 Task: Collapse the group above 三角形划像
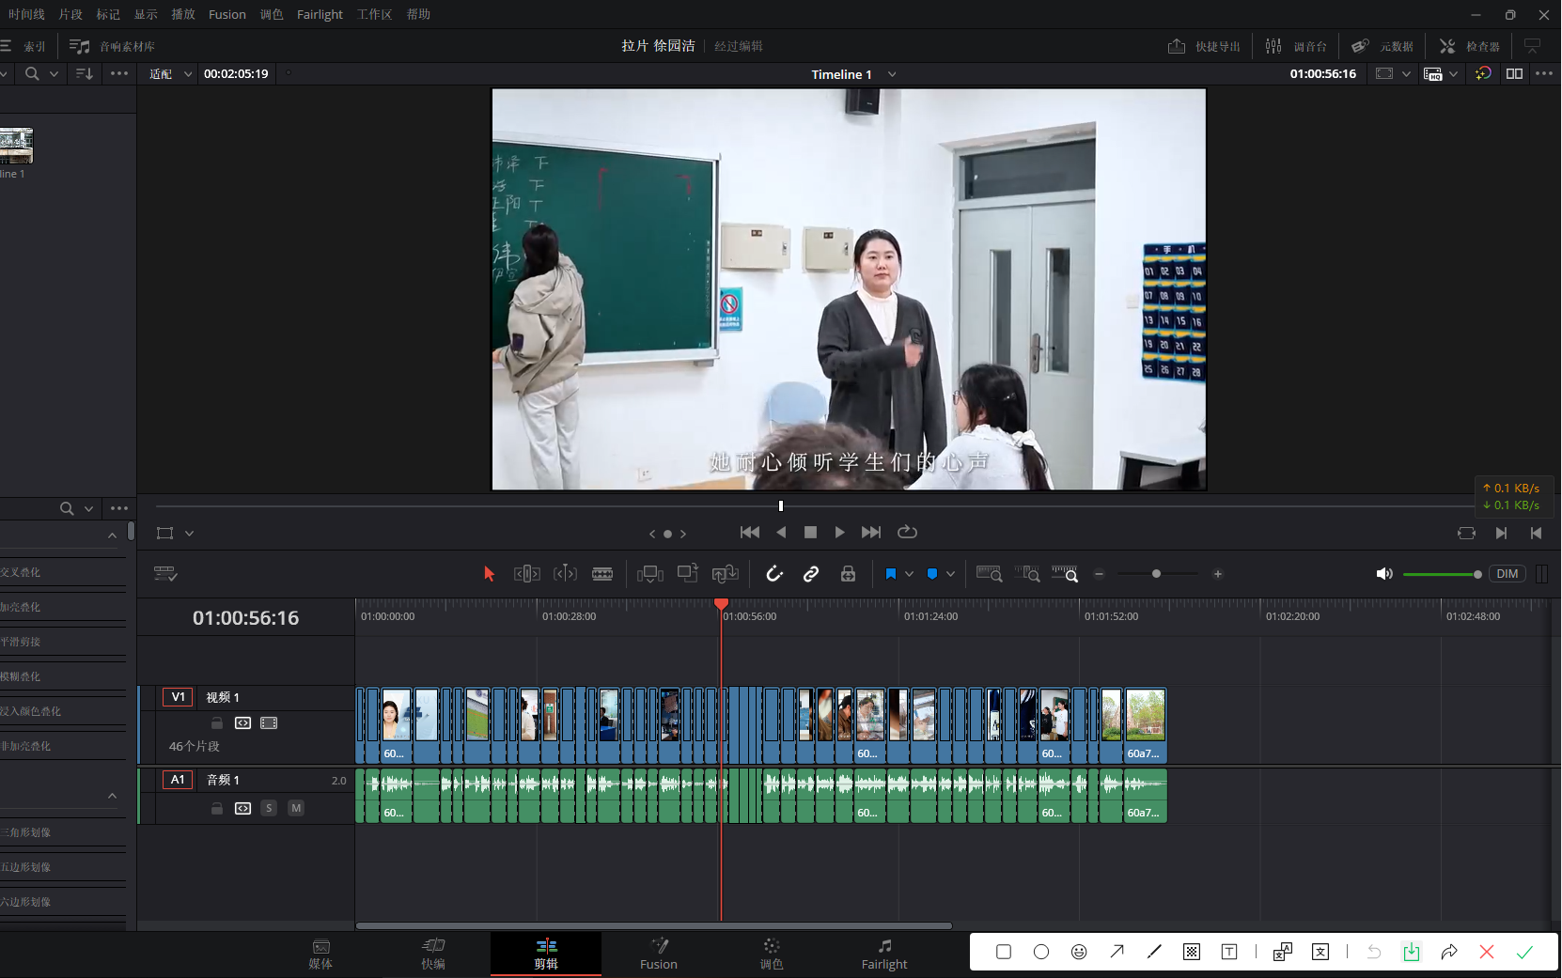tap(112, 796)
